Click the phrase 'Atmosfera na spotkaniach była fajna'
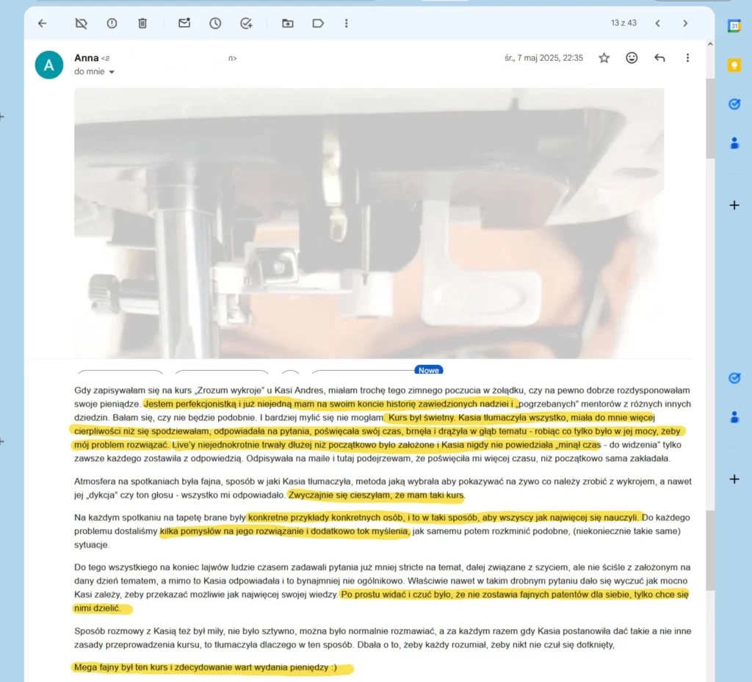752x682 pixels. (148, 481)
